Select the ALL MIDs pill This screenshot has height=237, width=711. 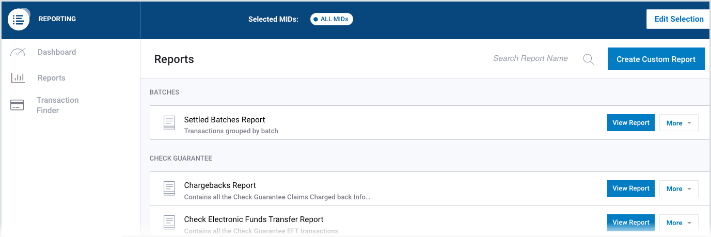[x=331, y=19]
